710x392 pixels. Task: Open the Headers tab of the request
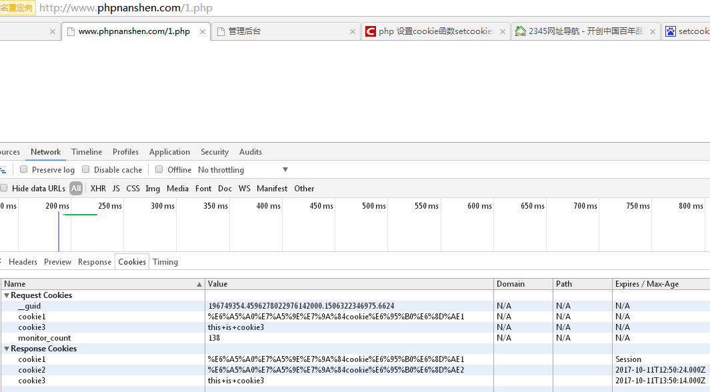(23, 262)
